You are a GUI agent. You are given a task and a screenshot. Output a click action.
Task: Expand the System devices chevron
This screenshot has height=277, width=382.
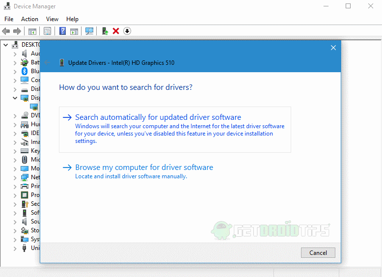click(x=15, y=240)
